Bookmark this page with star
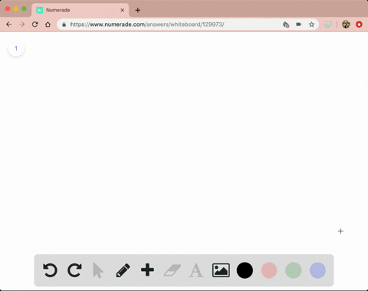The height and width of the screenshot is (291, 368). (x=311, y=25)
